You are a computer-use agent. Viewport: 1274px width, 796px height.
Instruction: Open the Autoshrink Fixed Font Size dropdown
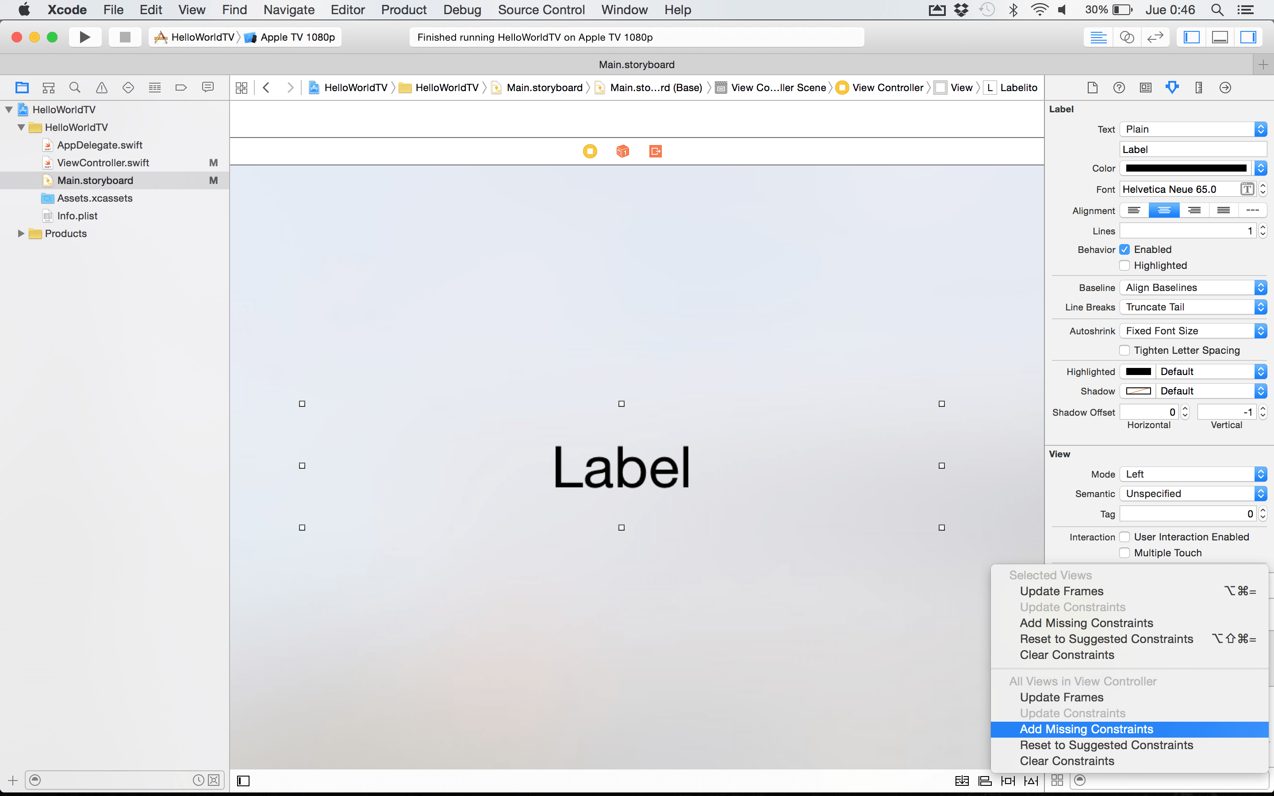coord(1193,331)
